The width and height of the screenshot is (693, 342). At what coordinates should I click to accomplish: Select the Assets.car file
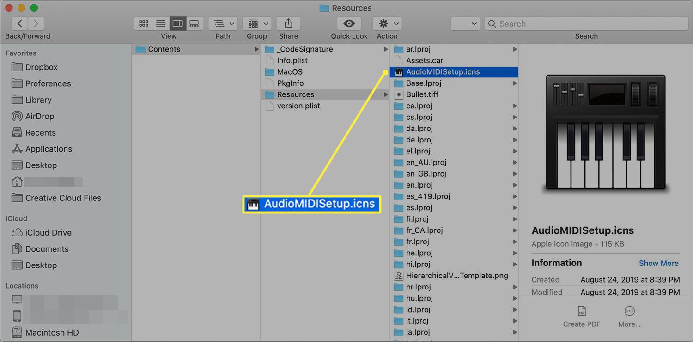pyautogui.click(x=455, y=60)
